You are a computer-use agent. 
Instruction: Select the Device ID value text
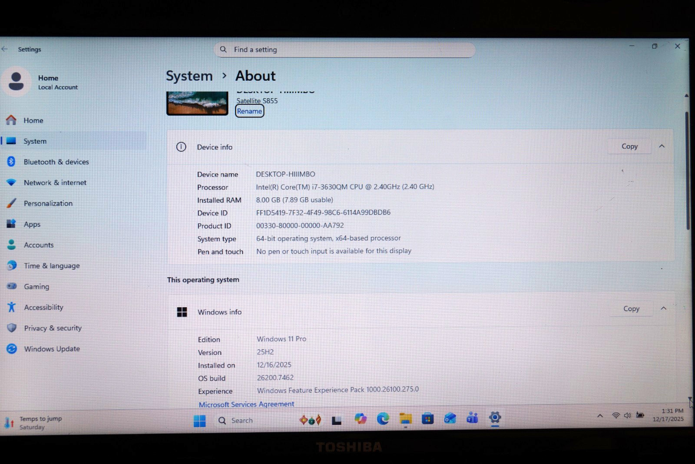(323, 212)
